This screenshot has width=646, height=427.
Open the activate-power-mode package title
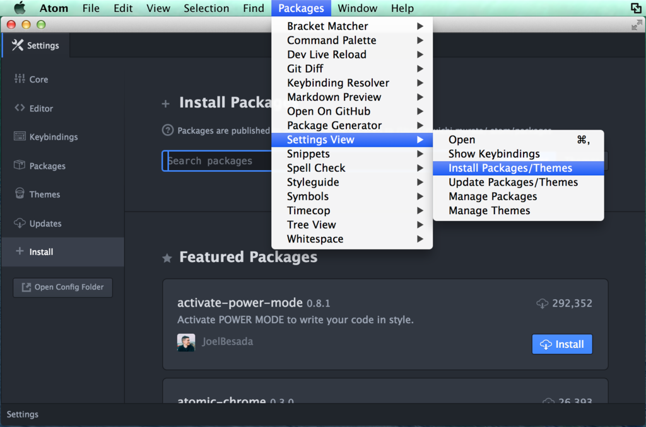pyautogui.click(x=240, y=303)
